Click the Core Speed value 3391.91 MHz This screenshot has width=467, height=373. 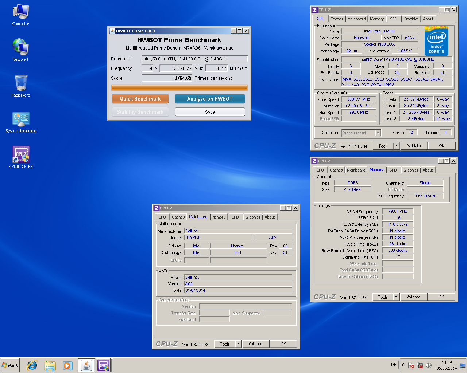[x=359, y=99]
